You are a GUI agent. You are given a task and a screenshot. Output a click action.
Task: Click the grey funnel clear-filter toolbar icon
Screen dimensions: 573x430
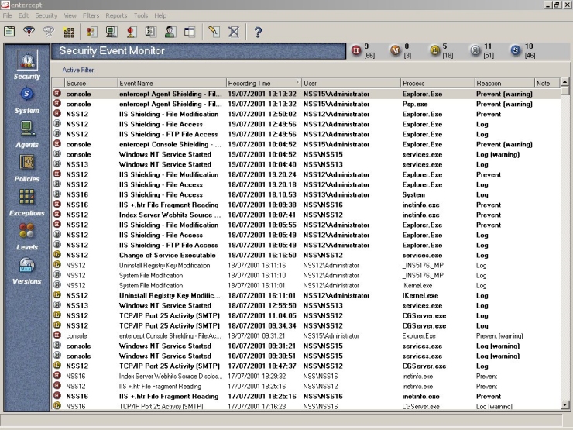[x=48, y=32]
